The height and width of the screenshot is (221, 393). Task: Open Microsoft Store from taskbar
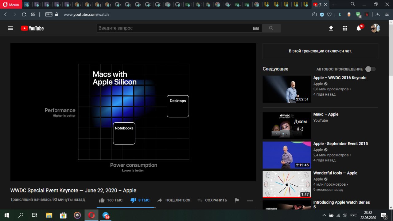click(x=63, y=215)
